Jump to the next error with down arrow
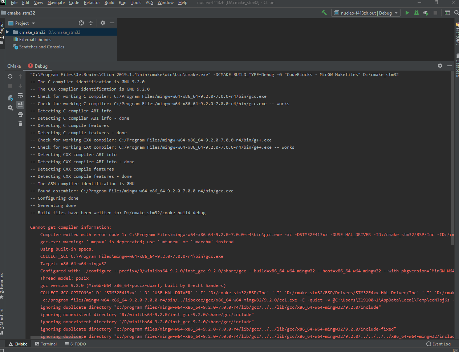The height and width of the screenshot is (352, 459). click(x=20, y=86)
